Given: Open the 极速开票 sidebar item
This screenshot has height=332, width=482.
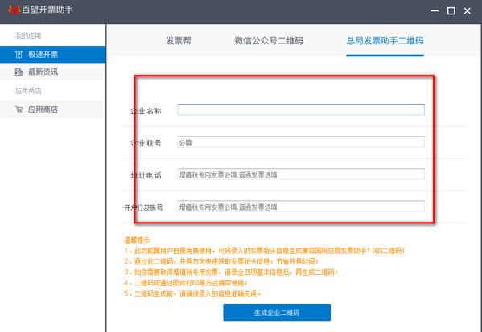Looking at the screenshot, I should tap(53, 55).
